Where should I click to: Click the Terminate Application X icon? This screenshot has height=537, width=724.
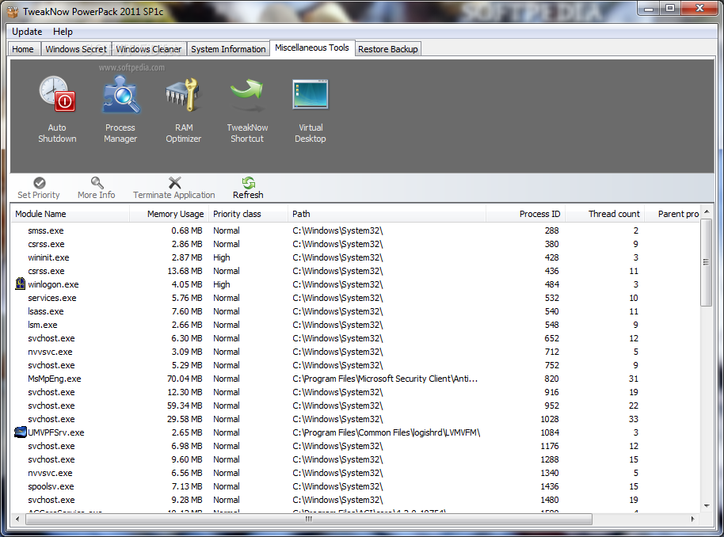tap(174, 182)
